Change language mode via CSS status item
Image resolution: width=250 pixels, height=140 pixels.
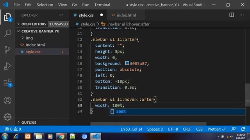click(199, 129)
